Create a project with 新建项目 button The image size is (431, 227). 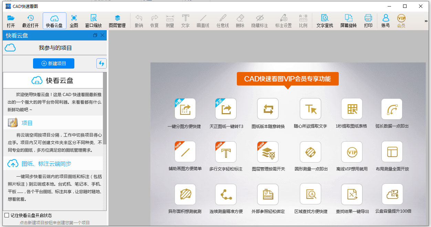point(54,63)
